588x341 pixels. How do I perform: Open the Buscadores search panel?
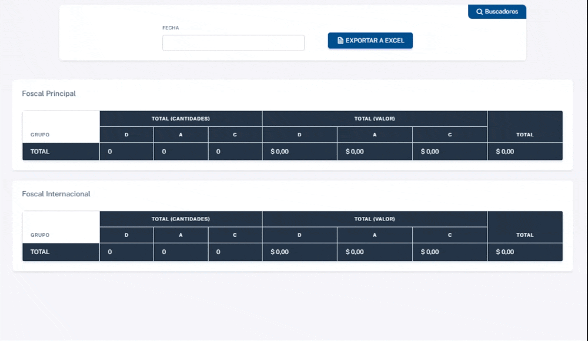click(497, 12)
